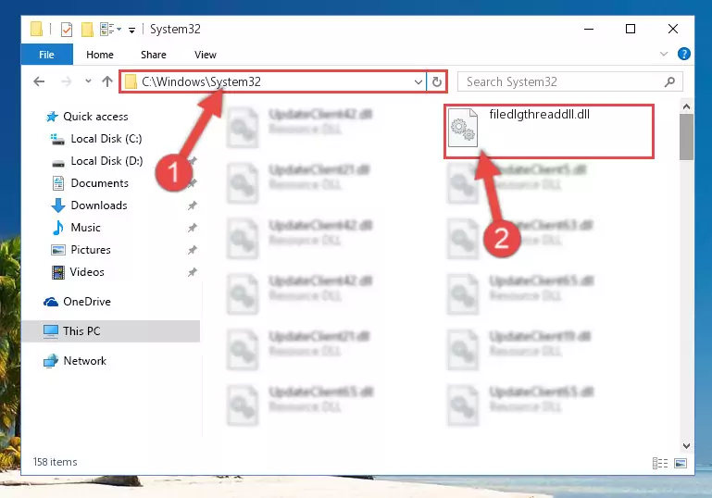Screen dimensions: 712x498
Task: Click the pin icon next to Music
Action: click(x=193, y=228)
